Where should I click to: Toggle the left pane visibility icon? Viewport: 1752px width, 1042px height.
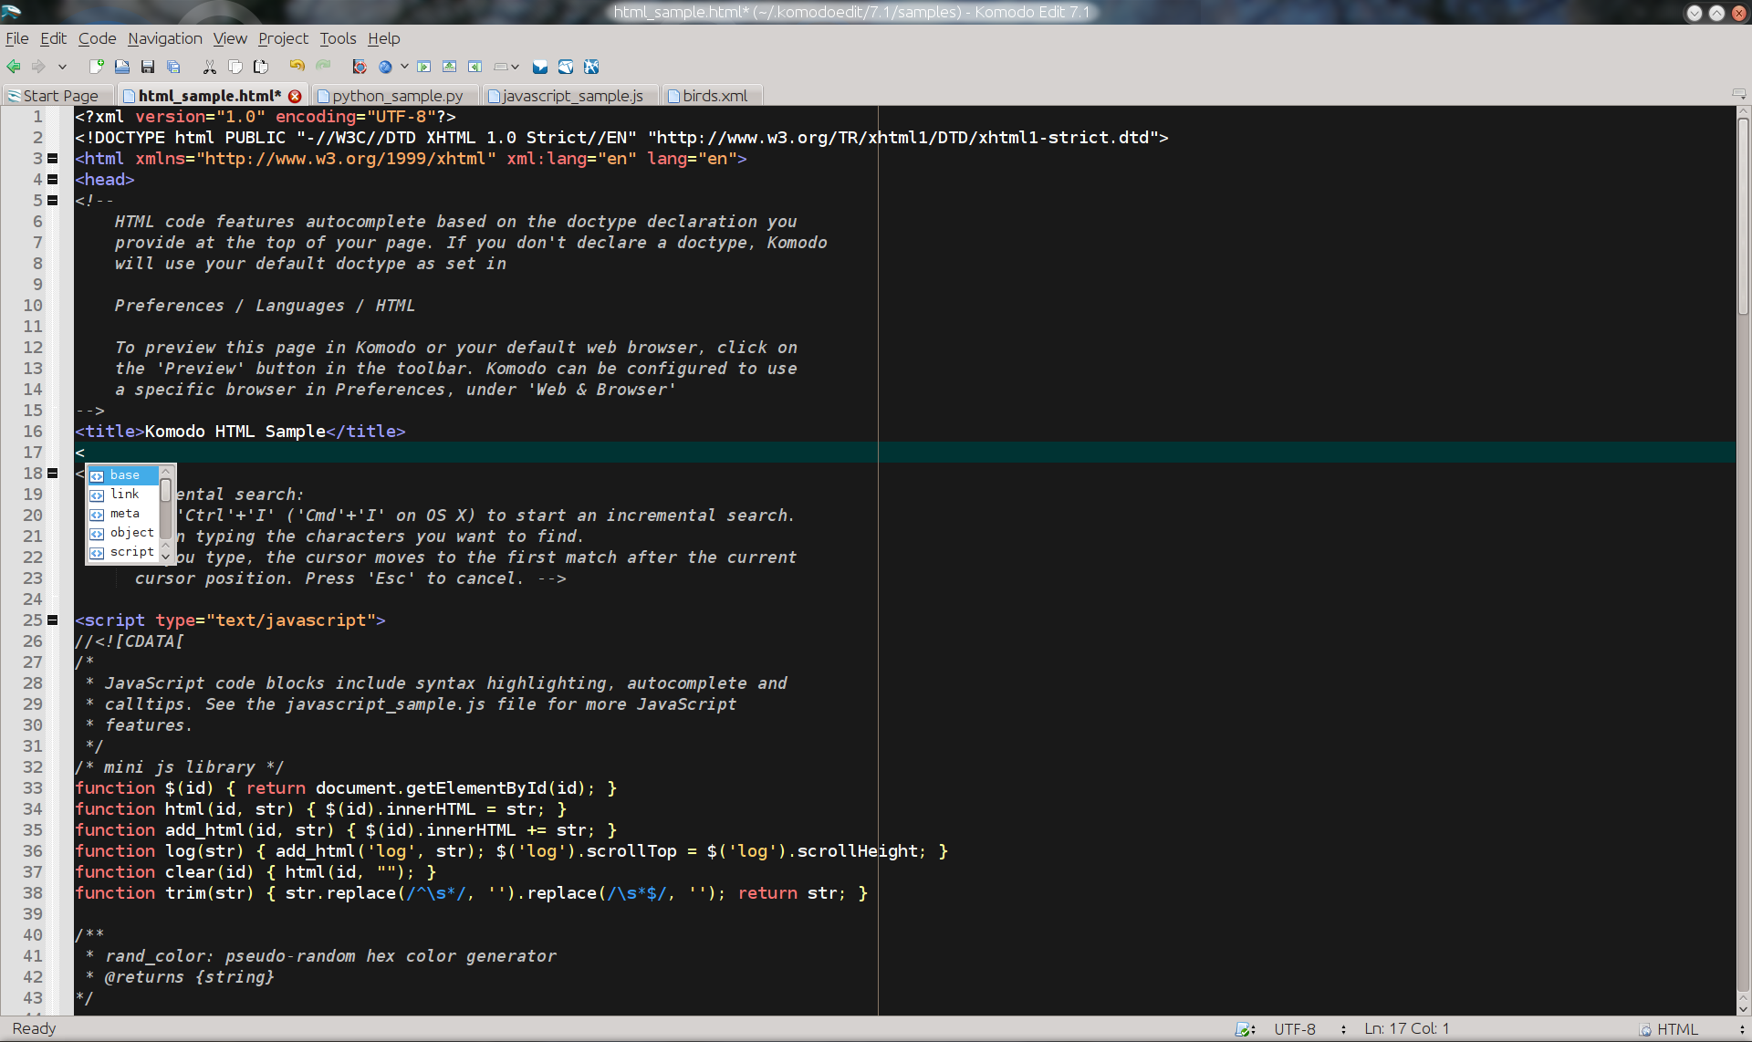tap(424, 67)
